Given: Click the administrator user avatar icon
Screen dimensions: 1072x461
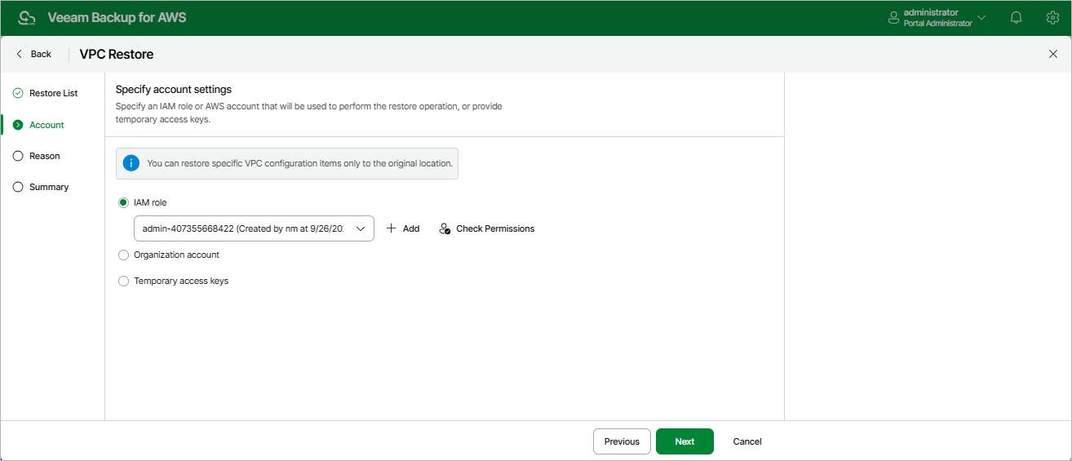Looking at the screenshot, I should coord(893,17).
